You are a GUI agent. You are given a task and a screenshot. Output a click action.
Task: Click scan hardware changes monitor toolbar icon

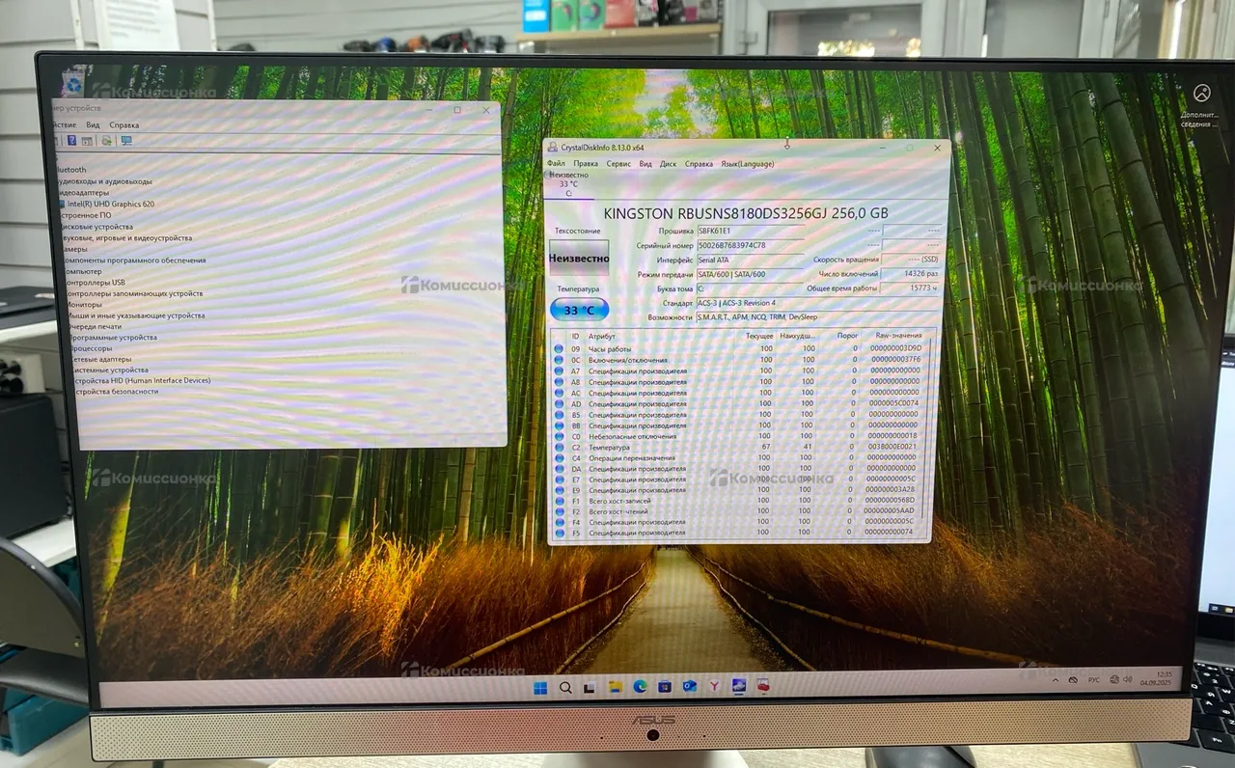point(126,141)
